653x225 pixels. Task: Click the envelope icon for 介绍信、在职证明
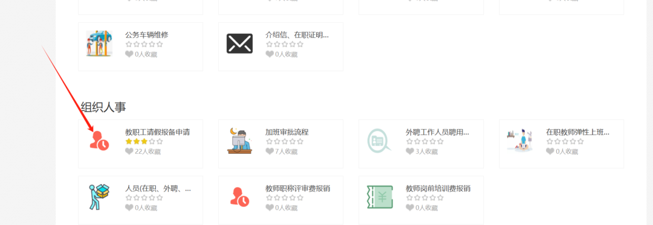coord(239,43)
